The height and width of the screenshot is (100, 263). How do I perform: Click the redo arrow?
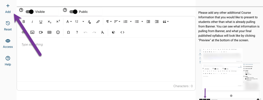point(94,32)
